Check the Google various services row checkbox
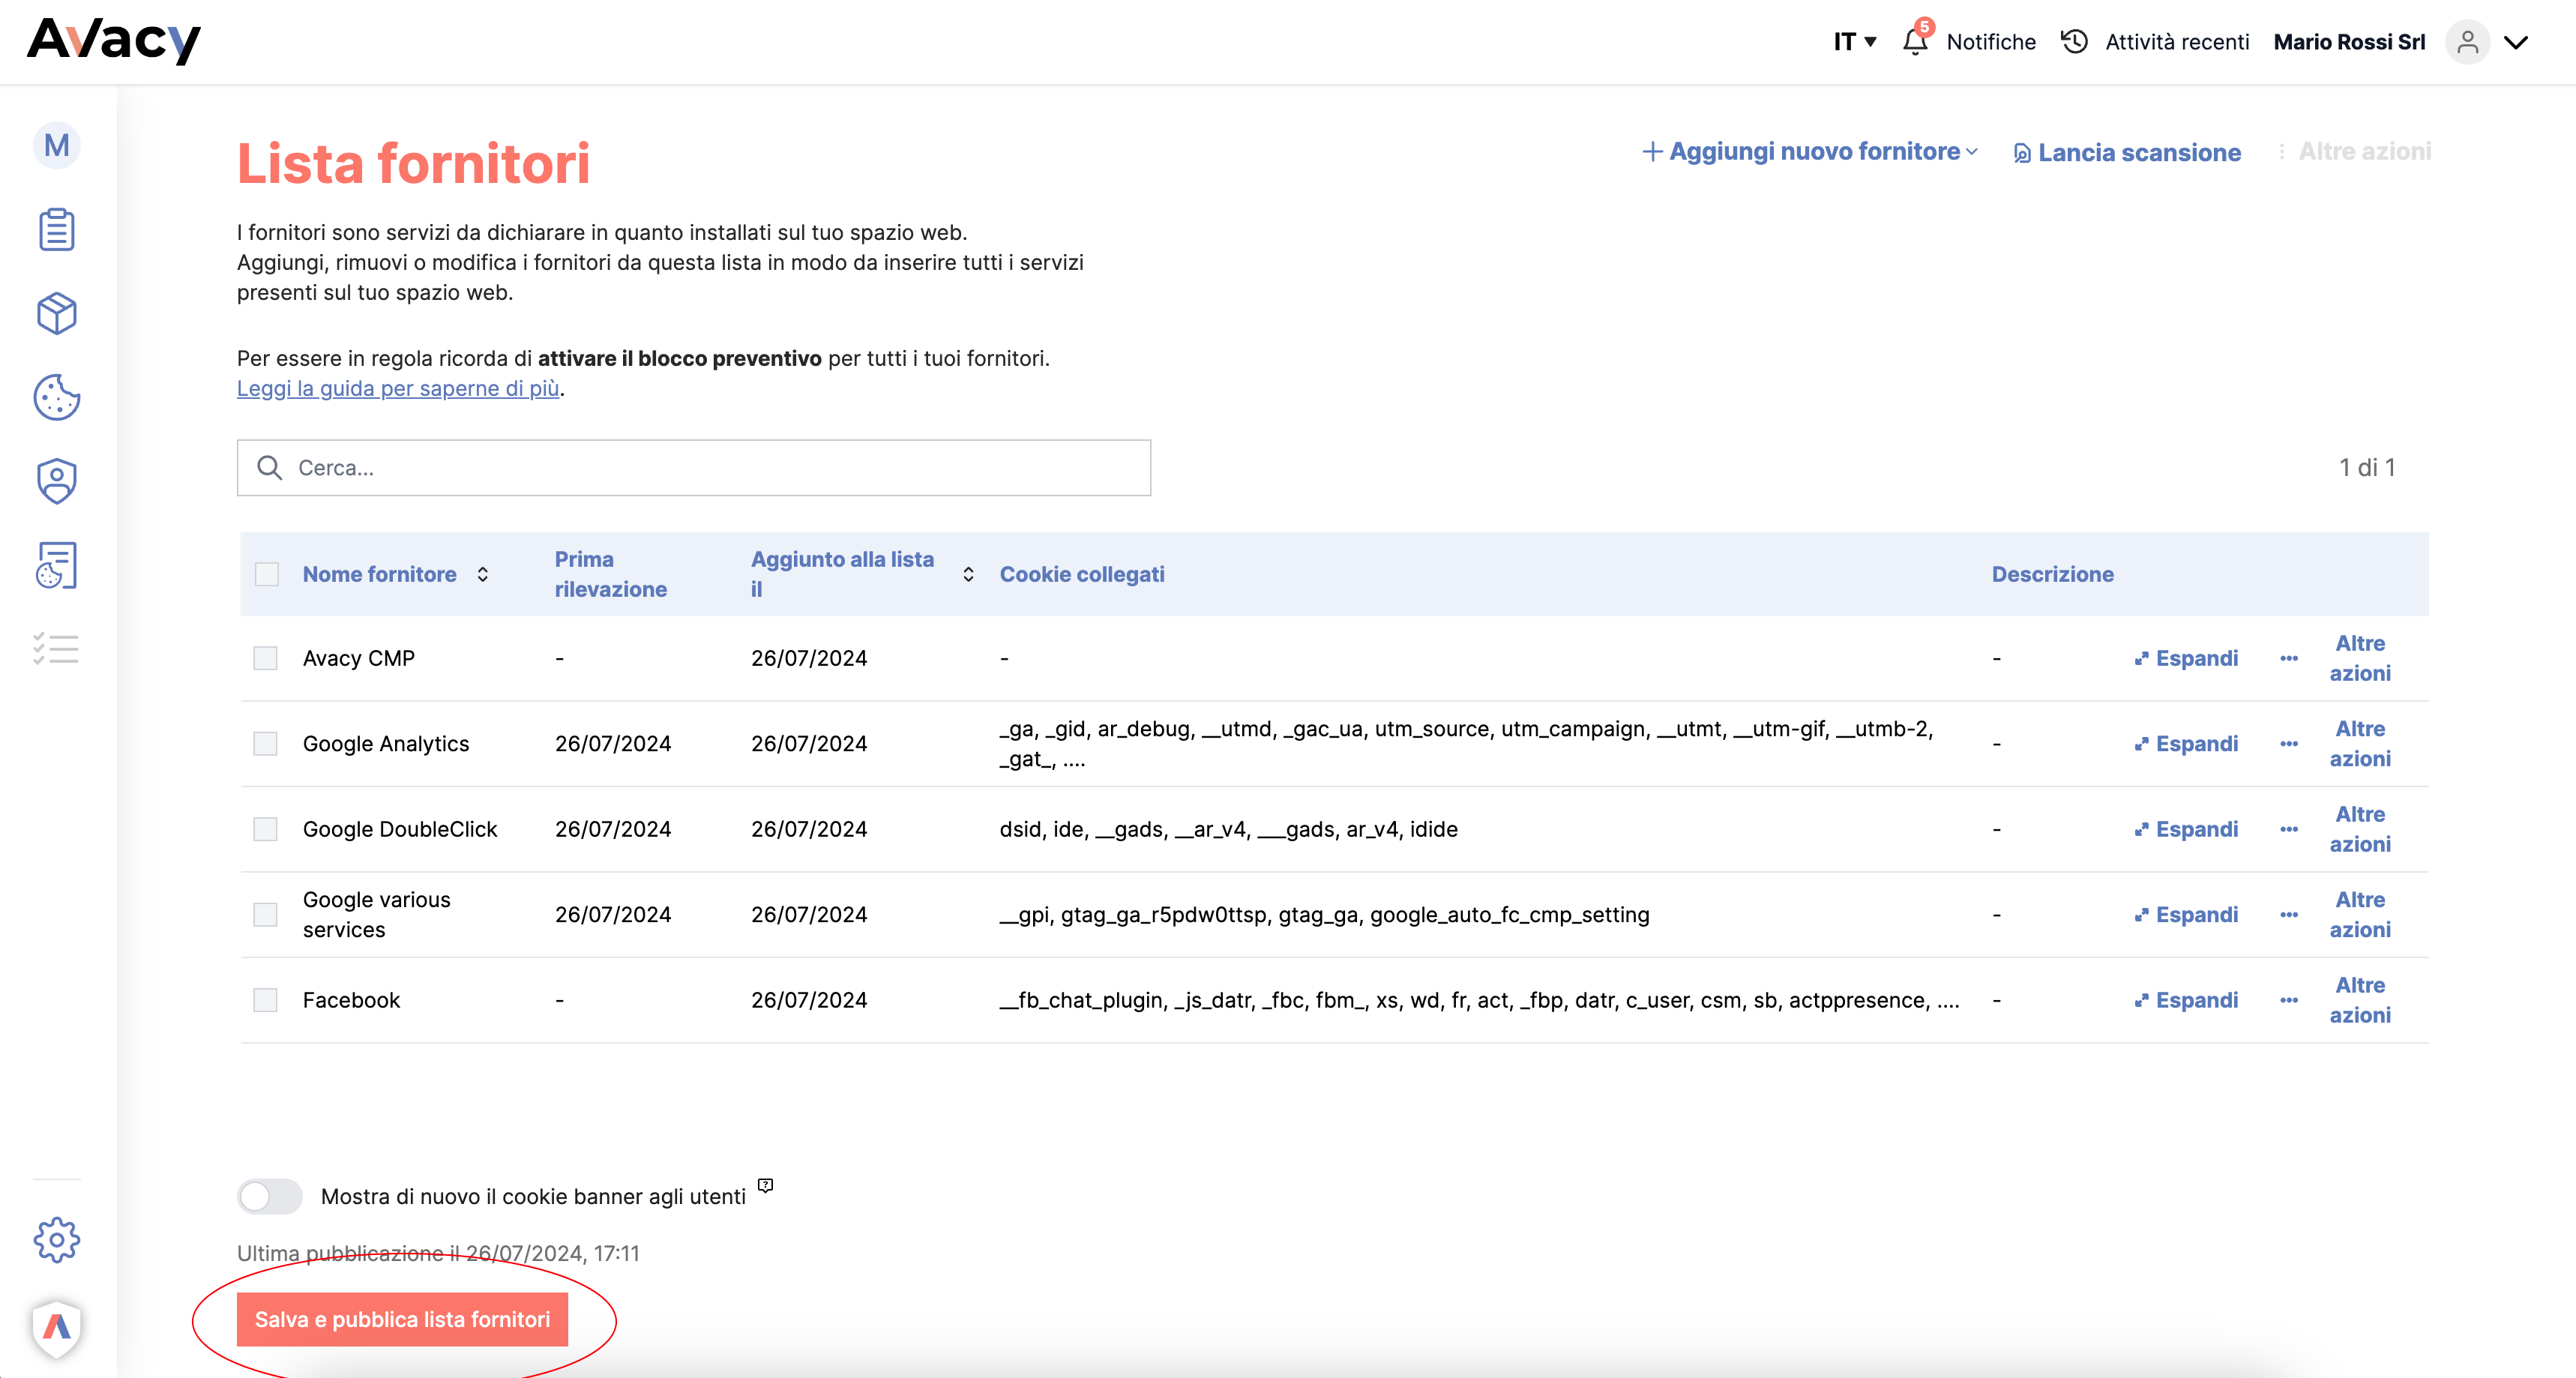 pos(265,915)
